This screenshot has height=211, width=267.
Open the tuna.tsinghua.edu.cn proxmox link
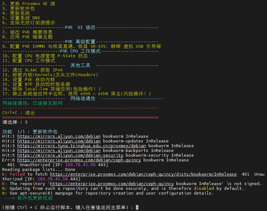(x=82, y=146)
